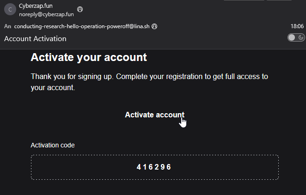The width and height of the screenshot is (306, 195).
Task: Select the recipient address ending in lina.sh
Action: pyautogui.click(x=83, y=27)
